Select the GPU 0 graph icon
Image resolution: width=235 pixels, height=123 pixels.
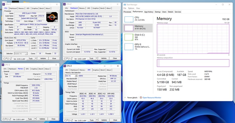pos(129,46)
